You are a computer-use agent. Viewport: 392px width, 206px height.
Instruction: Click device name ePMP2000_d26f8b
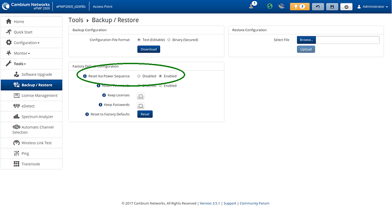tap(70, 6)
